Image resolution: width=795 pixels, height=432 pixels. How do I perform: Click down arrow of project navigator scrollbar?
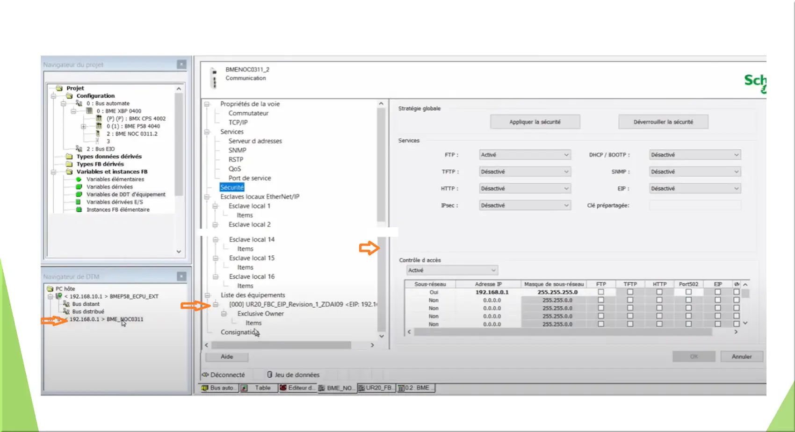tap(179, 252)
